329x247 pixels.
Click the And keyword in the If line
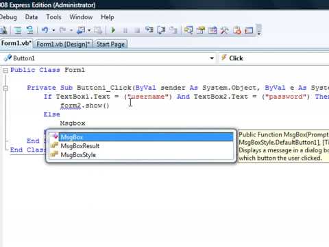pos(184,97)
